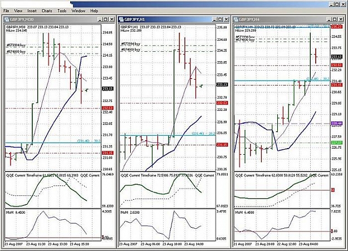Click the 23 Aug 11:30 time label
This screenshot has height=251, width=348.
36,244
